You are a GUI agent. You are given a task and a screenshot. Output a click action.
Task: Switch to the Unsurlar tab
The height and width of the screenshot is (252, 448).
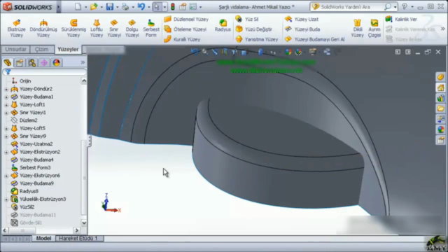coord(15,49)
